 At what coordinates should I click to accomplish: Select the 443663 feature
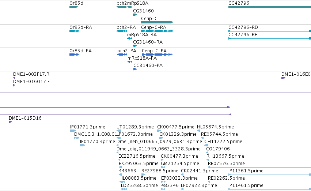coord(120,175)
